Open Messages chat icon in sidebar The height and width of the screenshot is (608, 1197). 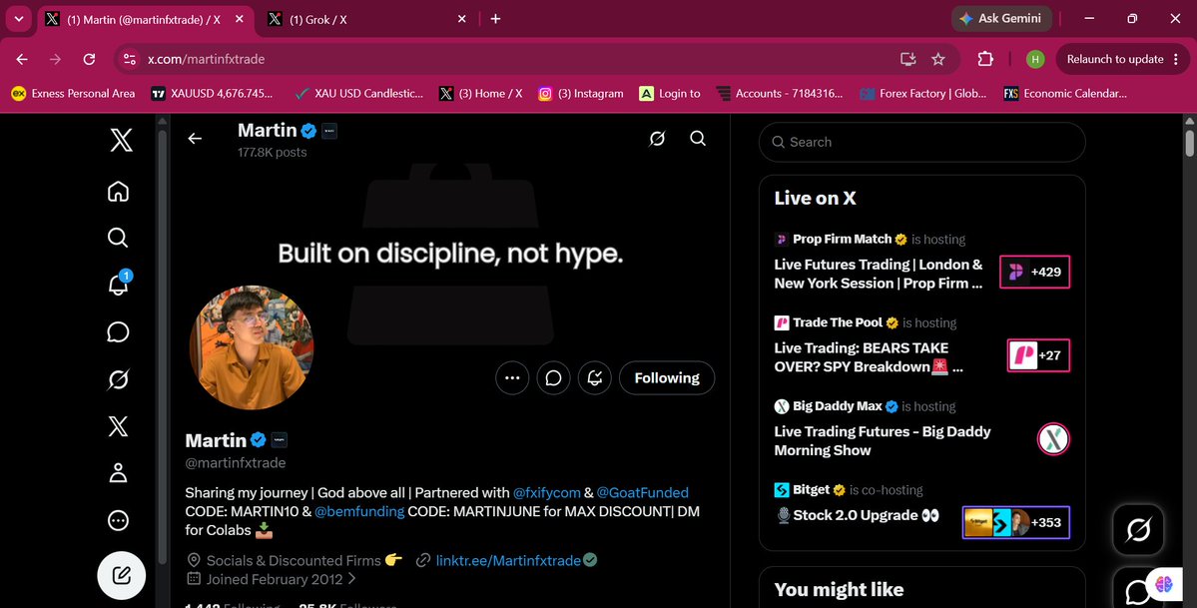[118, 332]
